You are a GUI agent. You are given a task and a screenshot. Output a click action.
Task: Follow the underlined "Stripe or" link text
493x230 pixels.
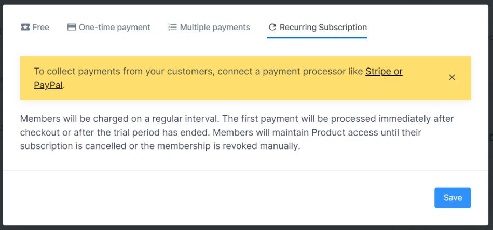coord(384,72)
